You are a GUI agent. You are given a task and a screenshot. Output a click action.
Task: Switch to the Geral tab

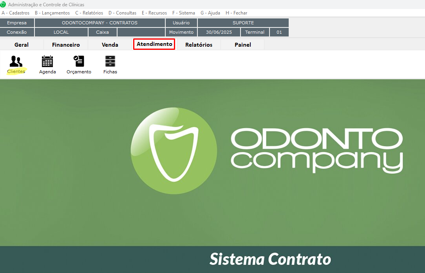(x=22, y=44)
